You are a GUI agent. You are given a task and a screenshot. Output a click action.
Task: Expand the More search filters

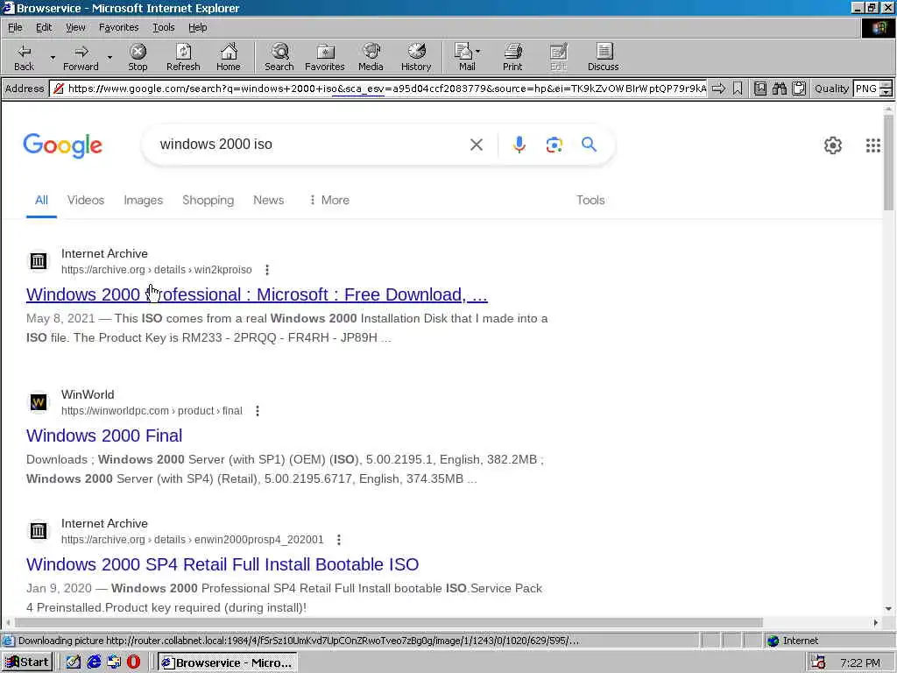click(x=329, y=201)
